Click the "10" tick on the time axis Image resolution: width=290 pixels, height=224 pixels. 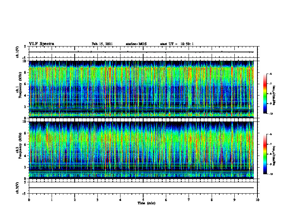[257, 200]
